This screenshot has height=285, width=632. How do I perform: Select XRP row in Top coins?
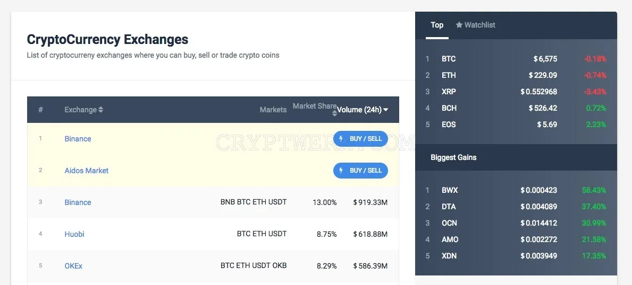(x=516, y=92)
